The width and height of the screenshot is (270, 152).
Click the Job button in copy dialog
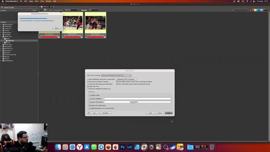pos(94,113)
